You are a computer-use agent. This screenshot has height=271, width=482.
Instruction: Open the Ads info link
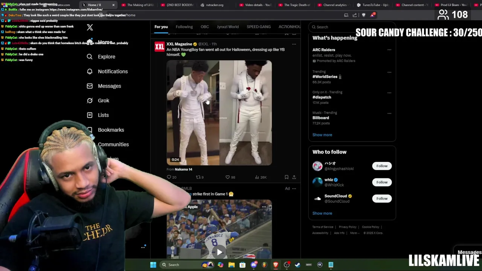point(339,233)
